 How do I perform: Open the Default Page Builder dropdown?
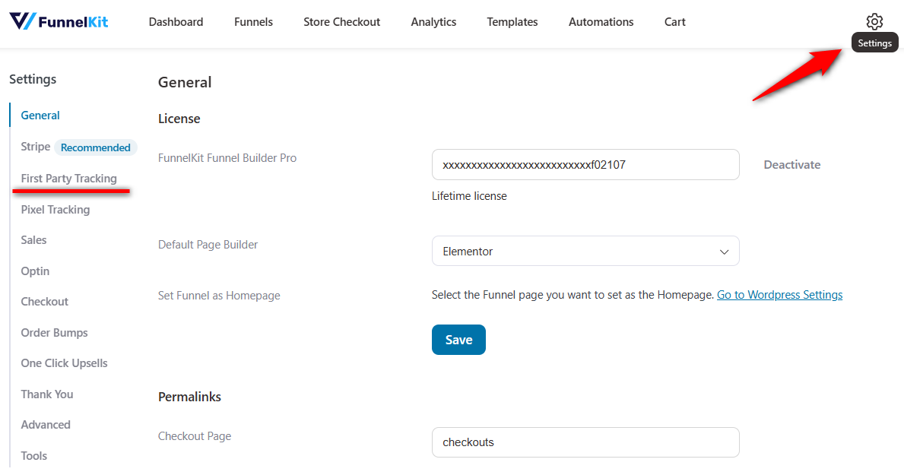[585, 252]
